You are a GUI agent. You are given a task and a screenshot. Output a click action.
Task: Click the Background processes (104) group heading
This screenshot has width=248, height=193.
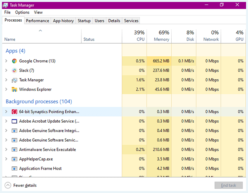[39, 101]
